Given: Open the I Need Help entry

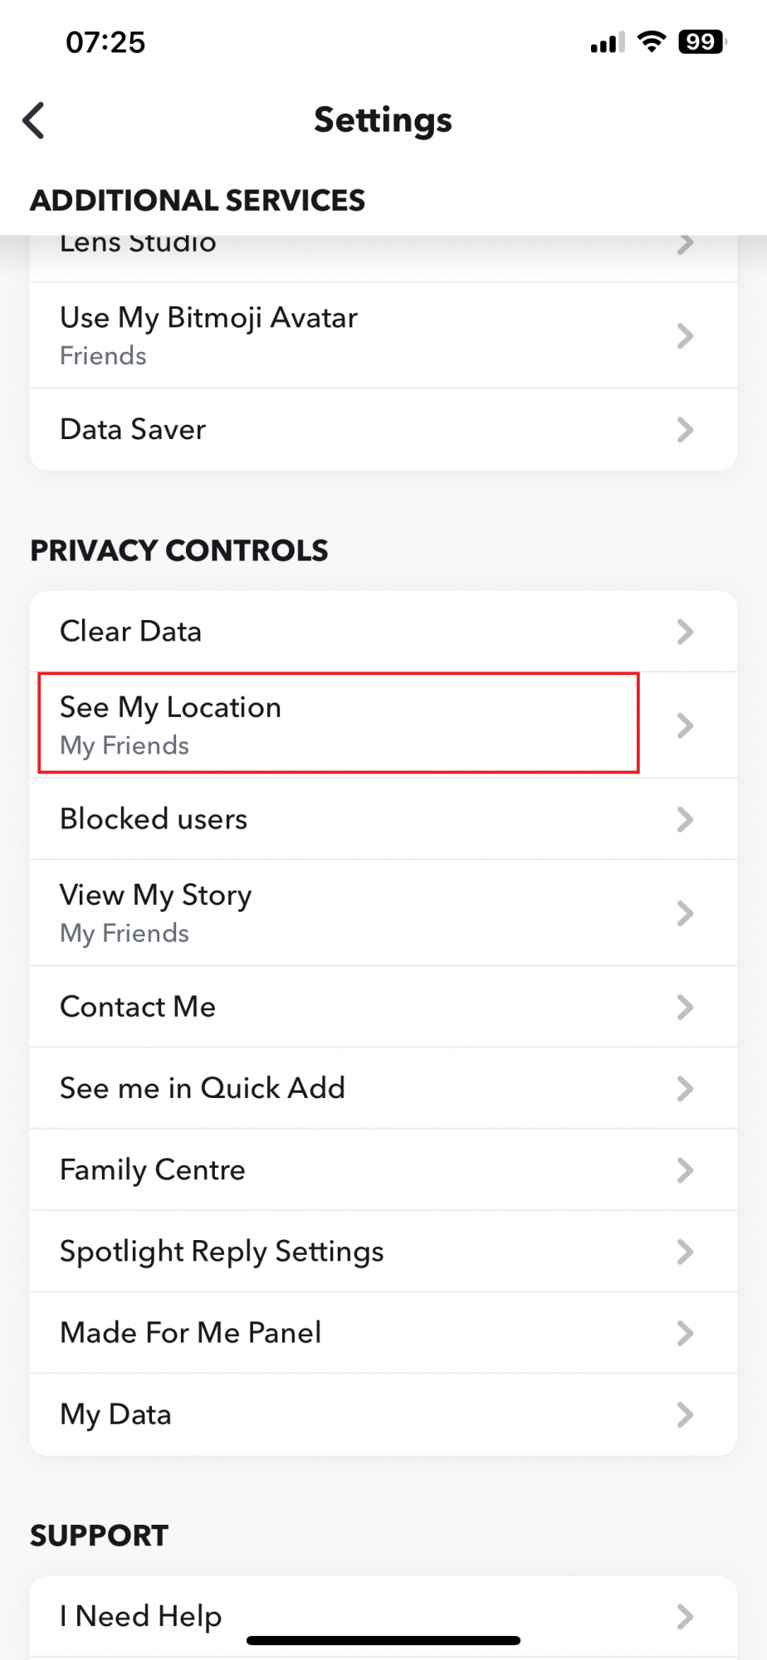Looking at the screenshot, I should [383, 1617].
